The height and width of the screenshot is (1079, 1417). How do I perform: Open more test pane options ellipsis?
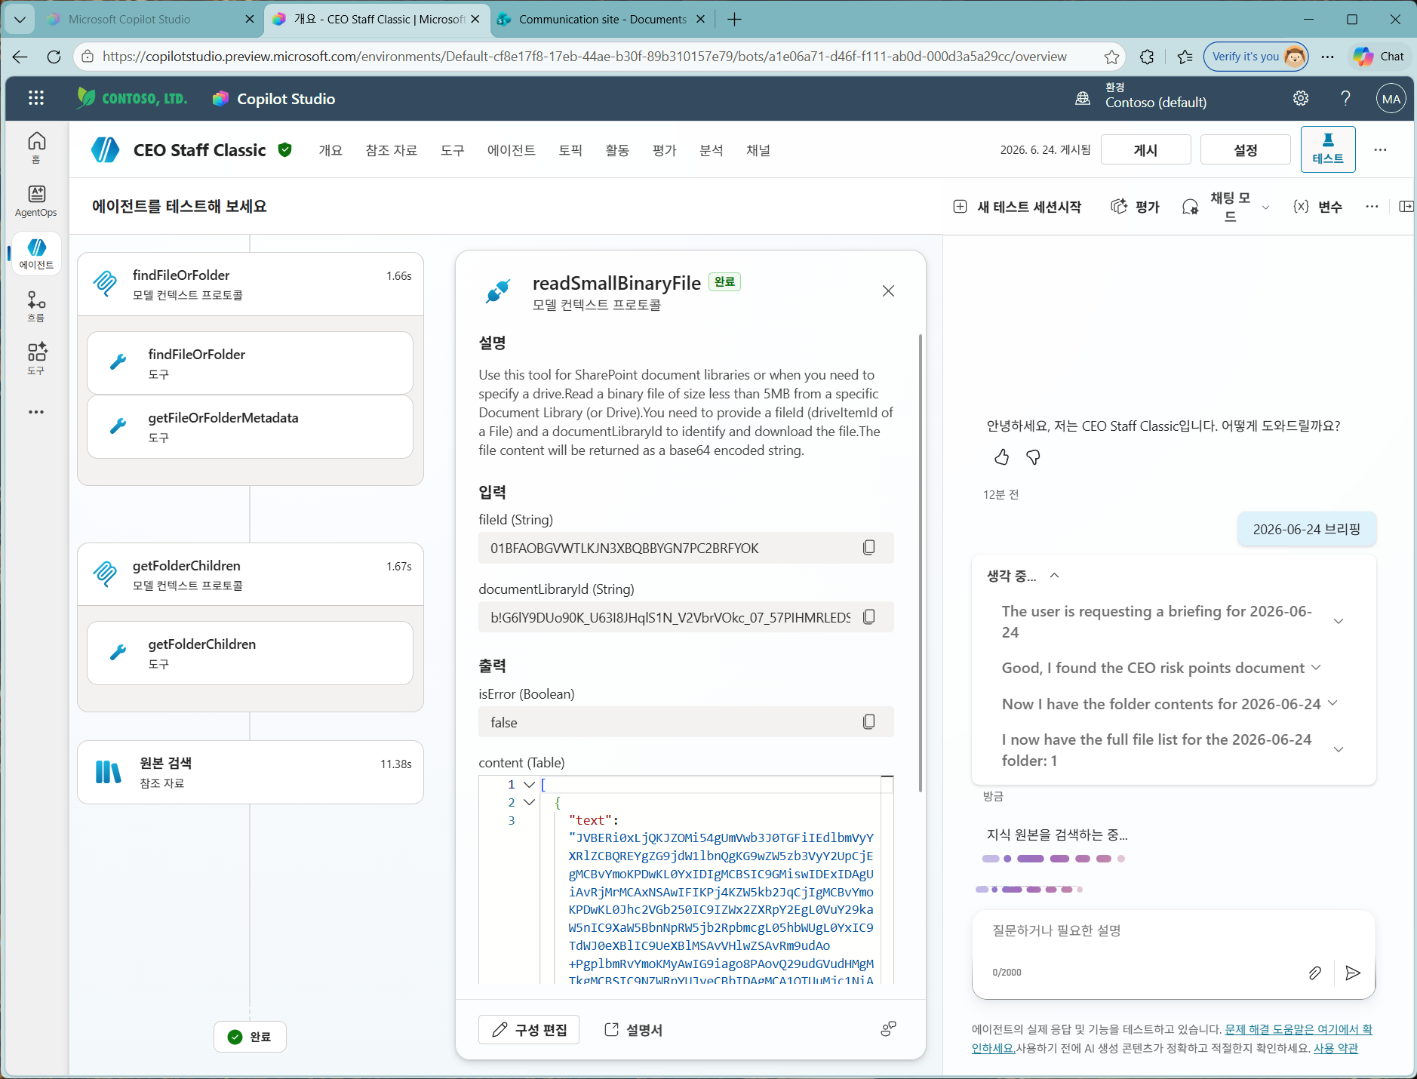pyautogui.click(x=1372, y=207)
